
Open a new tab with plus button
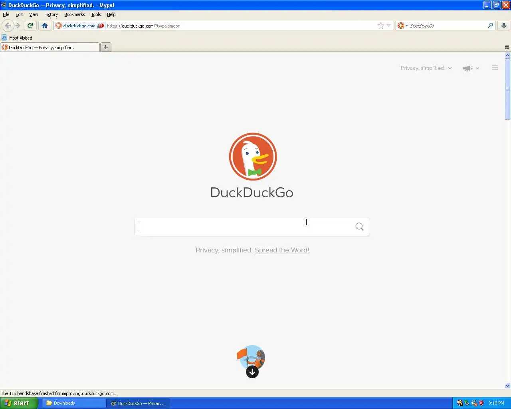106,47
